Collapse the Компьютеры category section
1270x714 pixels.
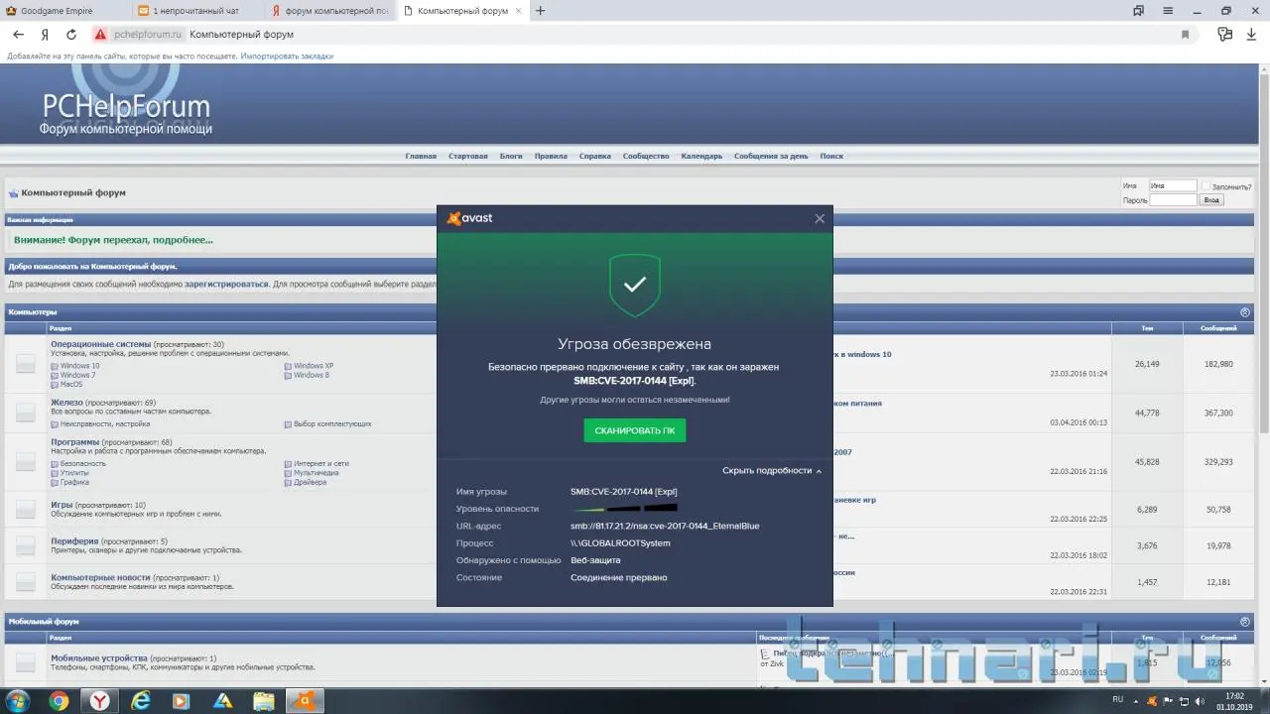point(1245,312)
